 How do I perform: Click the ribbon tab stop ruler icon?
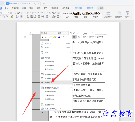58,13
